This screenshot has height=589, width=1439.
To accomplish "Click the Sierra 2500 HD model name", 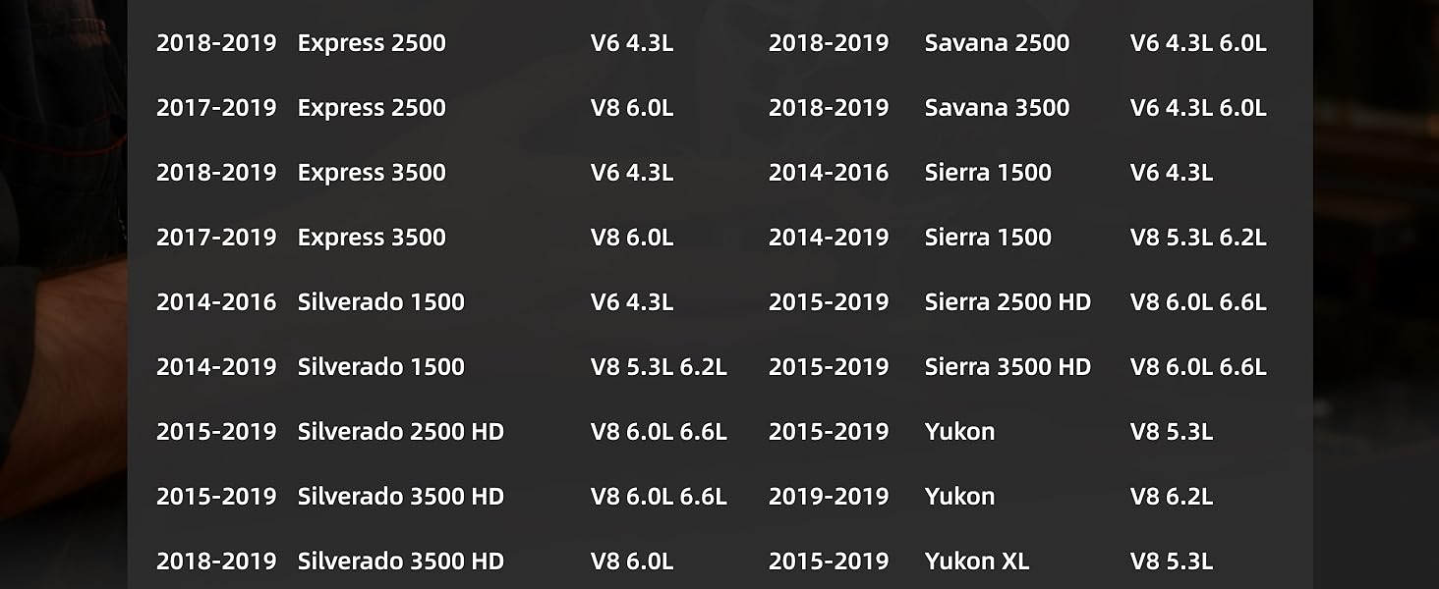I will click(1007, 302).
